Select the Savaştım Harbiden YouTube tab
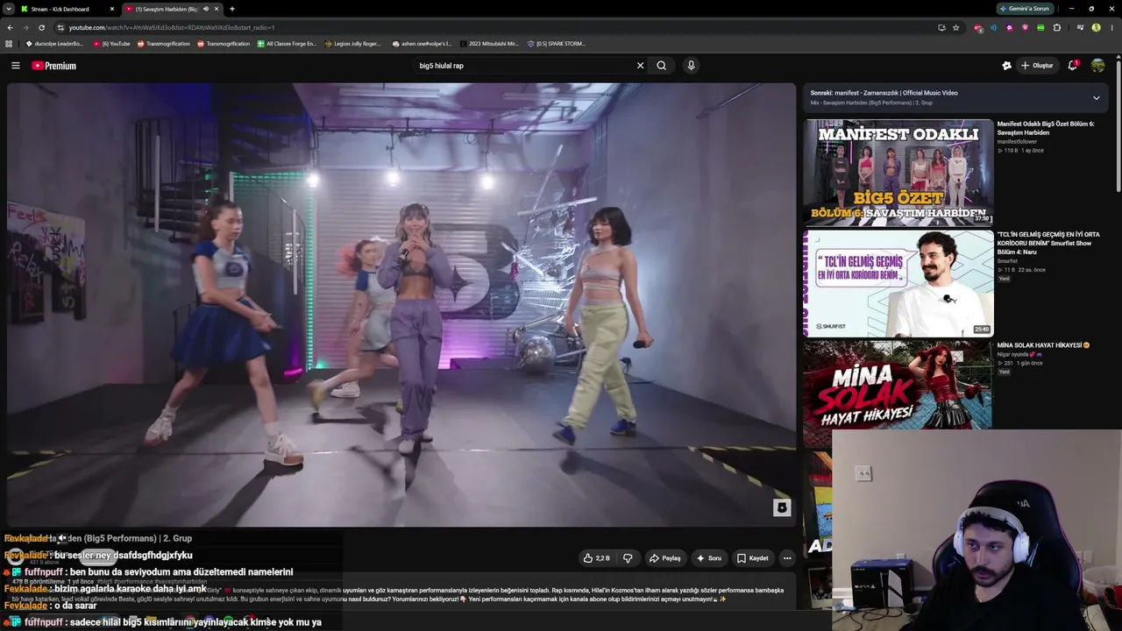The image size is (1122, 631). pos(172,9)
